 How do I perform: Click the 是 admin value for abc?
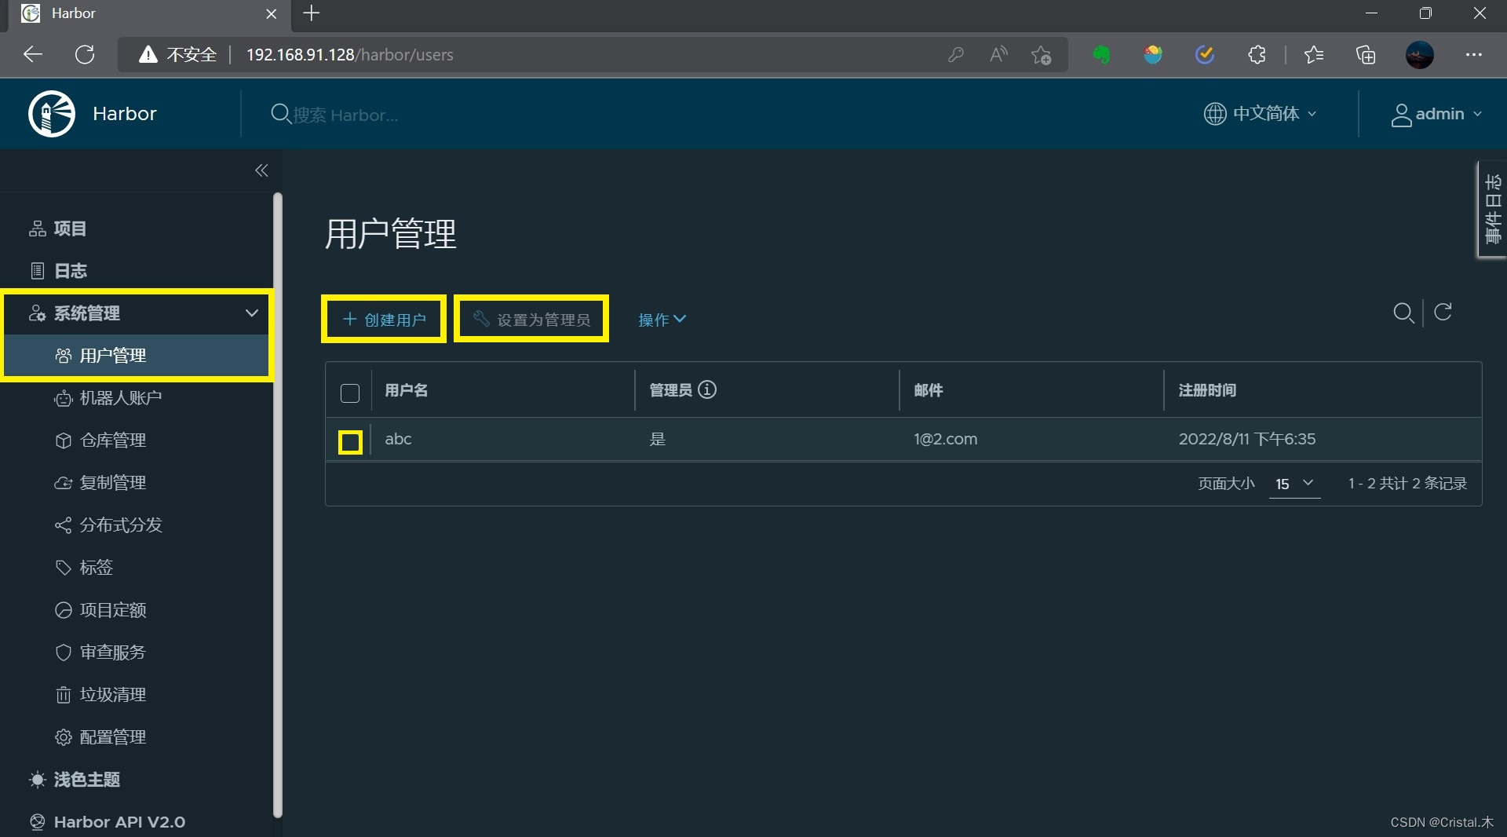[x=658, y=439]
